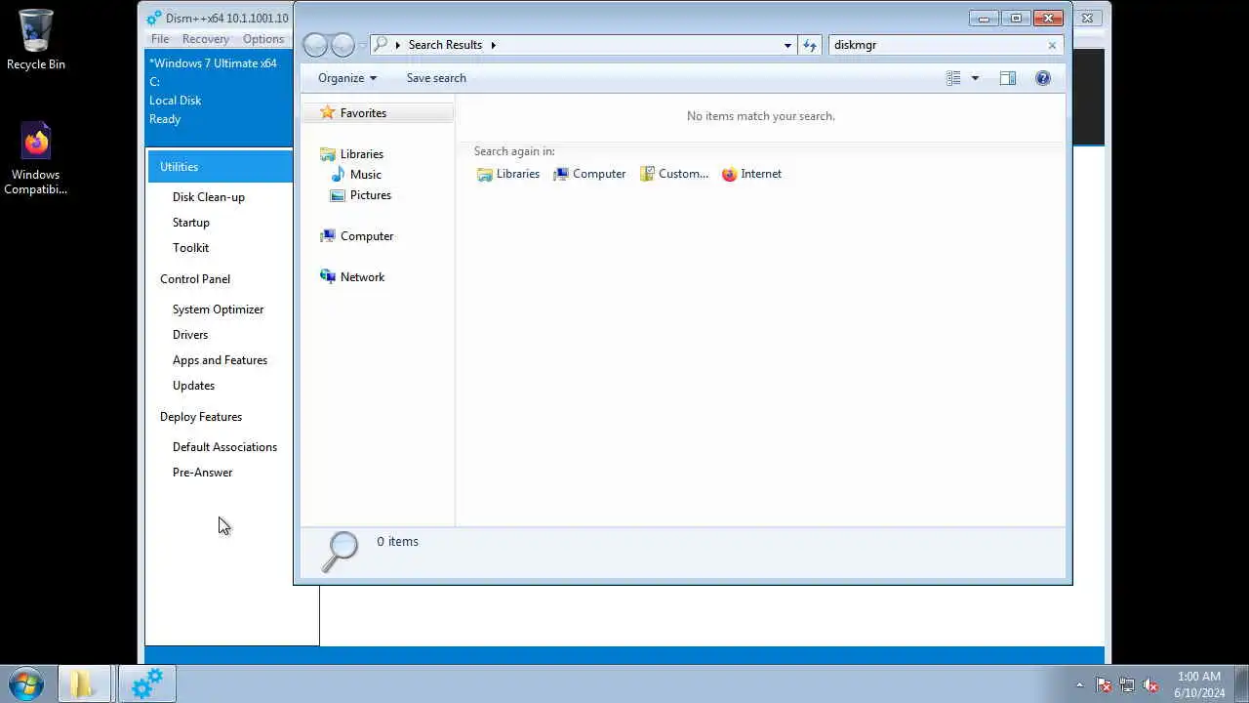Screen dimensions: 1249x703
Task: Select Deploy Features header in Dism++ sidebar
Action: click(201, 417)
